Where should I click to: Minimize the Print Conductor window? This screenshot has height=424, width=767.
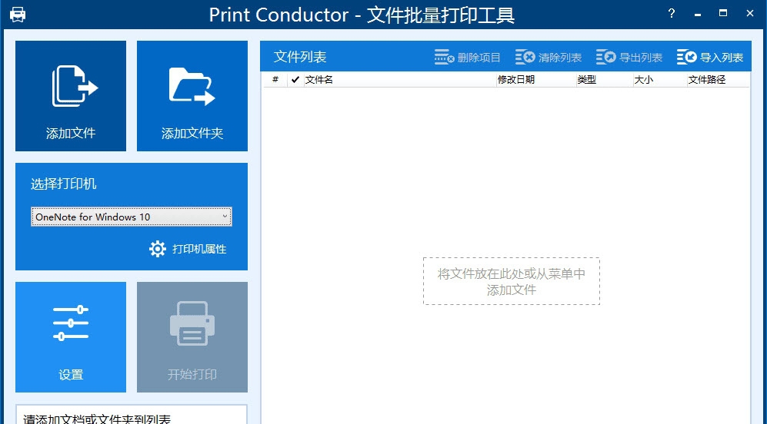coord(698,14)
